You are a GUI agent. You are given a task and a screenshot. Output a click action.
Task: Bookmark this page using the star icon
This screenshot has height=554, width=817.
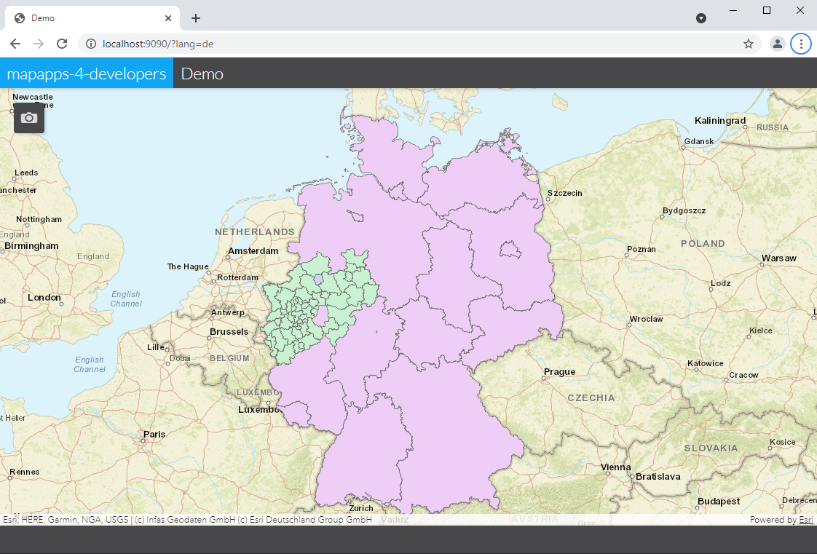749,44
